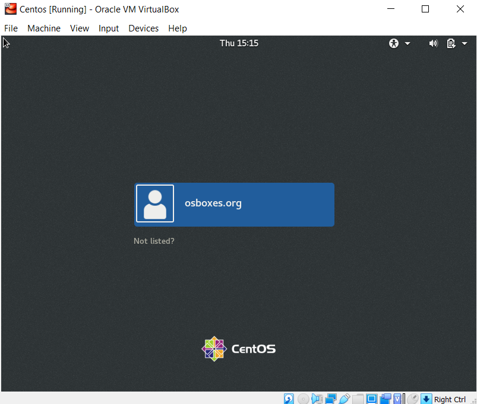Click the USB devices indicator
Viewport: 477px width, 404px height.
[345, 399]
